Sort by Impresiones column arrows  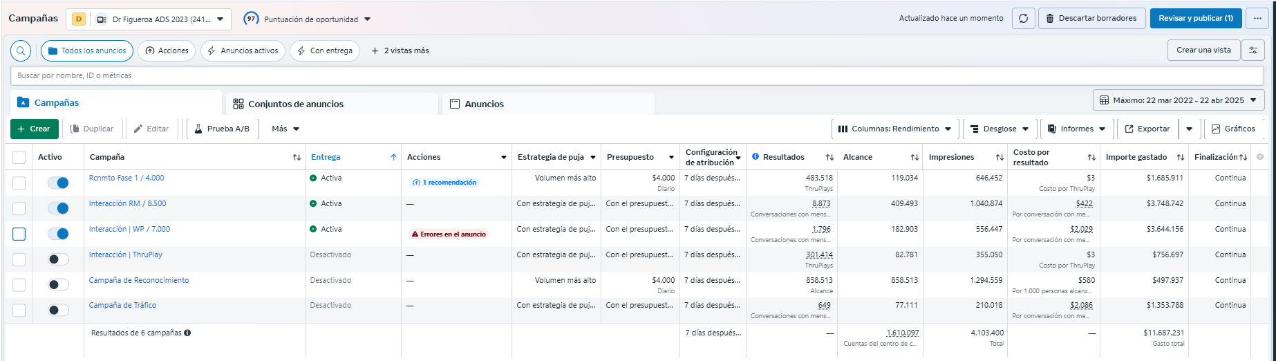(x=1000, y=158)
